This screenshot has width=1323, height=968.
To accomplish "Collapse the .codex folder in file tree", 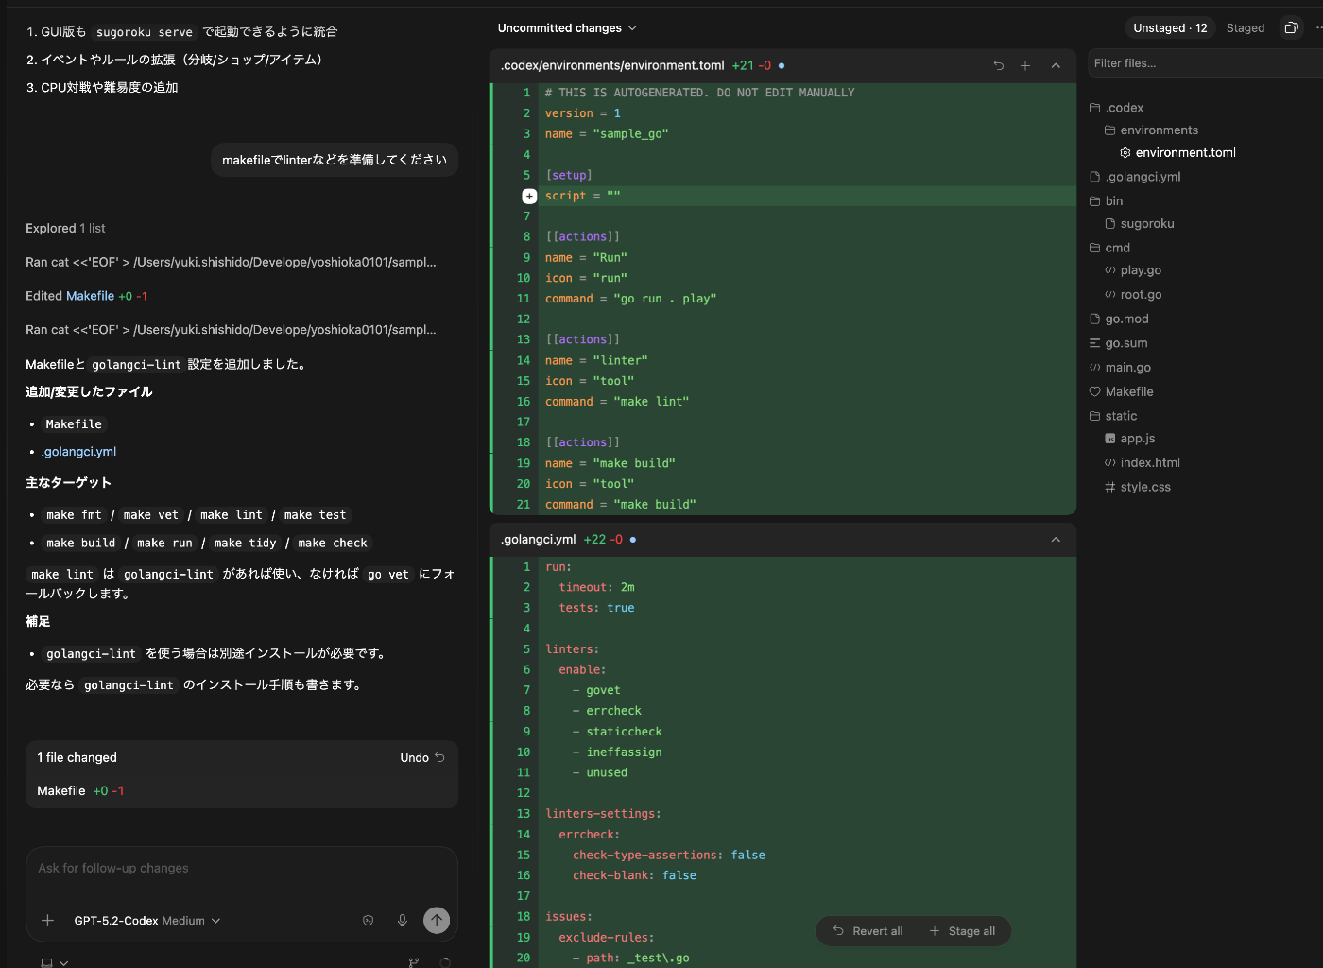I will click(x=1116, y=108).
